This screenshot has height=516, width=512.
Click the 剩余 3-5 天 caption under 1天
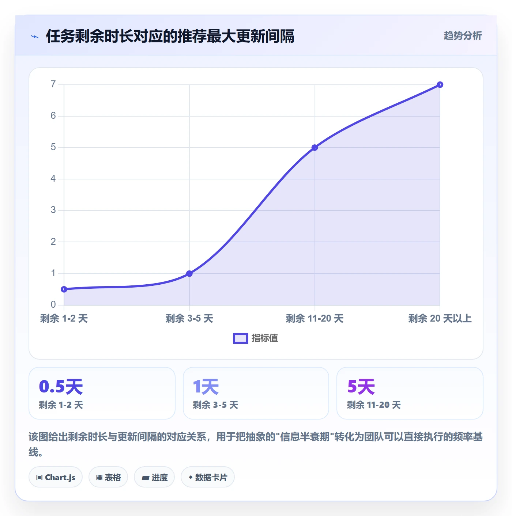[215, 405]
